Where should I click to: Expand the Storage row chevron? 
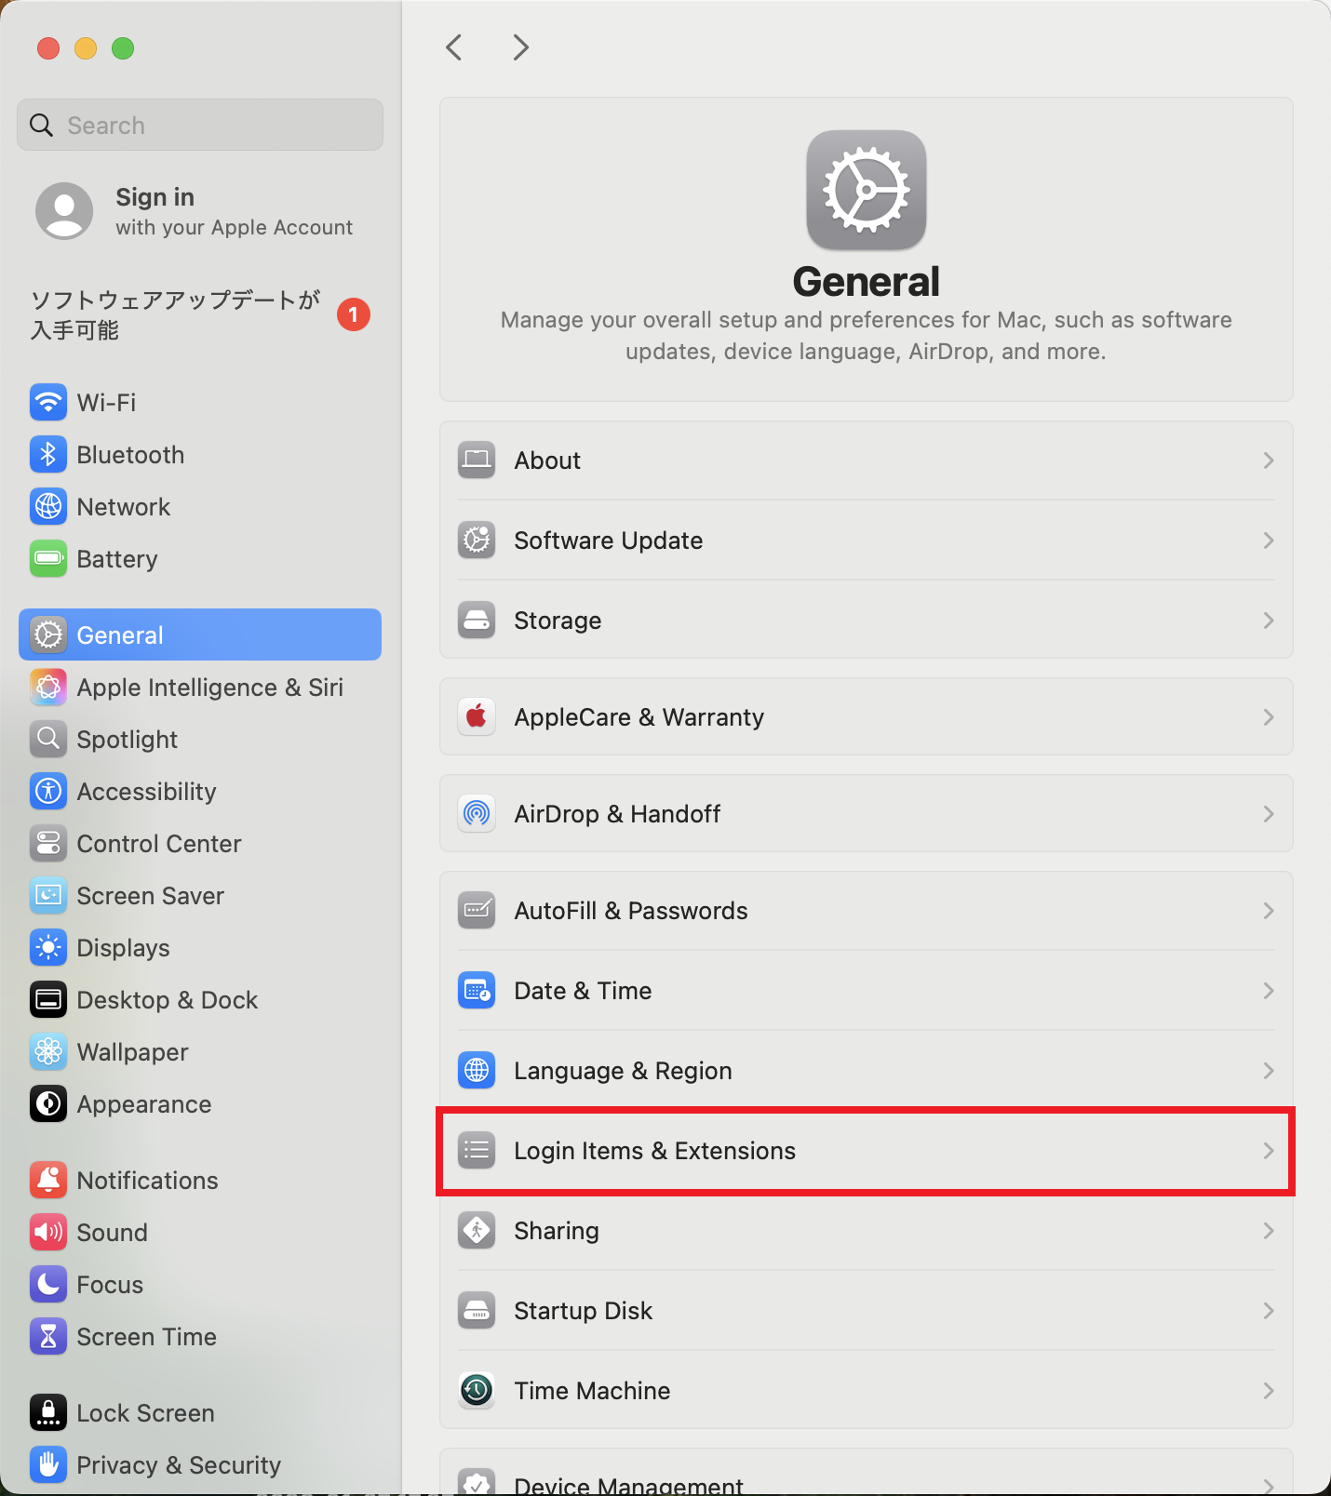coord(1268,621)
